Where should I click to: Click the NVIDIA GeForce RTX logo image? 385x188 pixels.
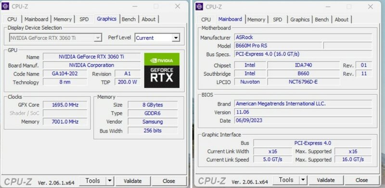click(162, 70)
